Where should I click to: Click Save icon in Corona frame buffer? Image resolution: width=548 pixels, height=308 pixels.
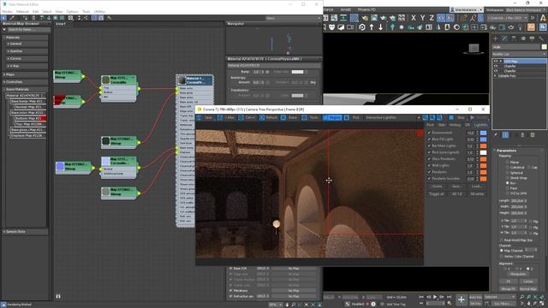(205, 118)
